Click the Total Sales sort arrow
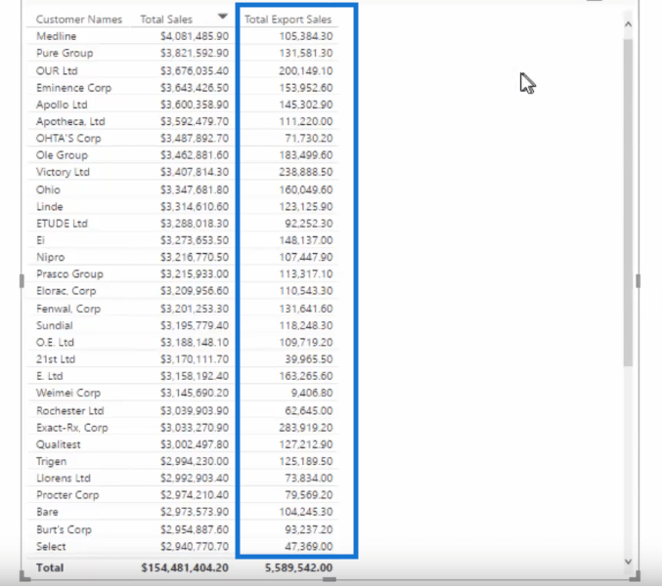 click(223, 17)
